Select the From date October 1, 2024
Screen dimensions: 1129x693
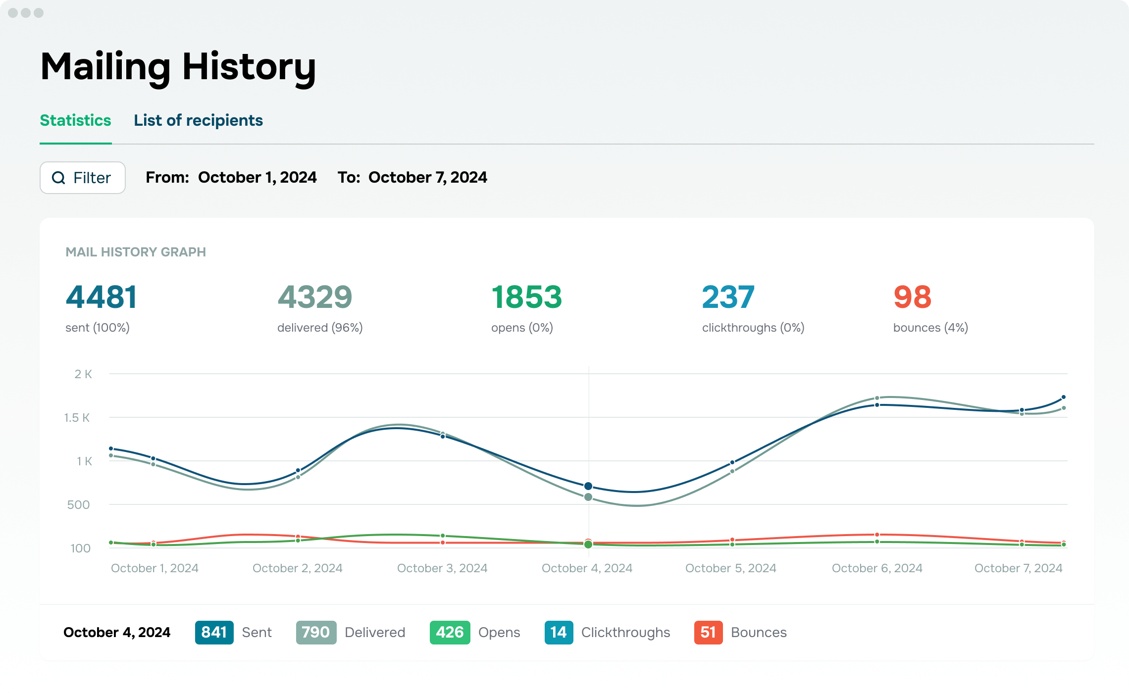257,177
